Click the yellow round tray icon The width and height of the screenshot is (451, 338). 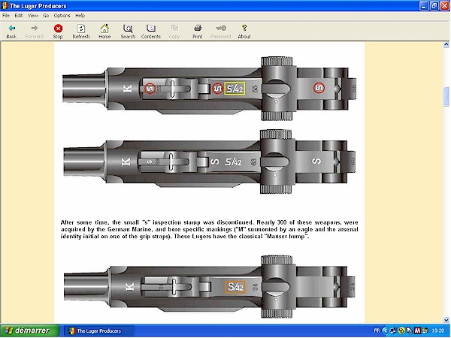[401, 330]
